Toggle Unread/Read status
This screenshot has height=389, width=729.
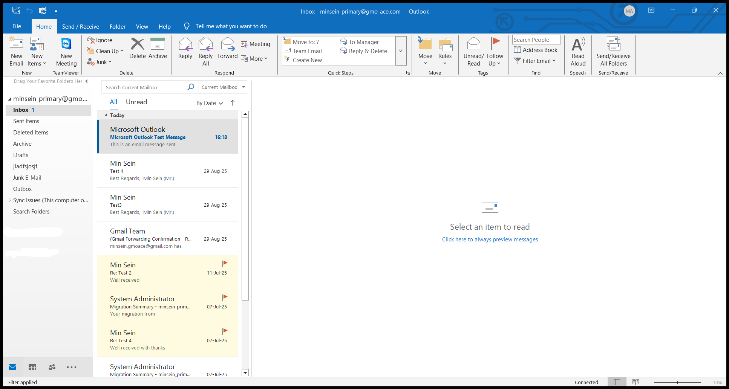pyautogui.click(x=473, y=52)
